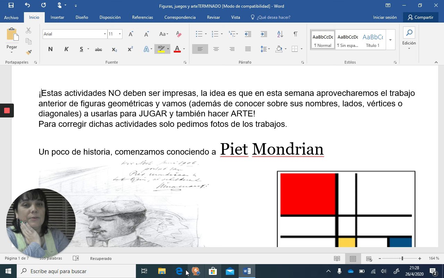The width and height of the screenshot is (444, 278).
Task: Cut selection with the scissors icon
Action: (28, 31)
